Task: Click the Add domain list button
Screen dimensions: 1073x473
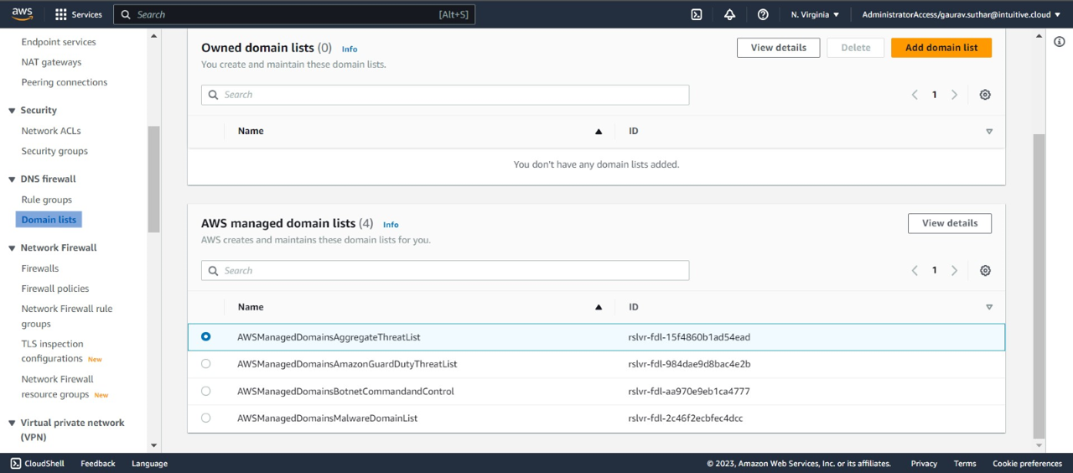Action: (941, 48)
